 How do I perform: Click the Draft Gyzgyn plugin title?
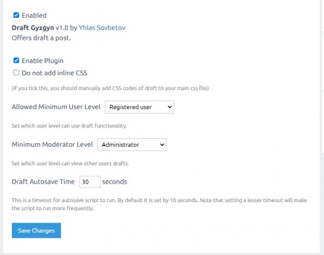[32, 28]
